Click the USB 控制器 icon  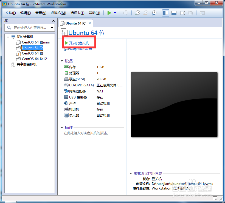coord(66,97)
